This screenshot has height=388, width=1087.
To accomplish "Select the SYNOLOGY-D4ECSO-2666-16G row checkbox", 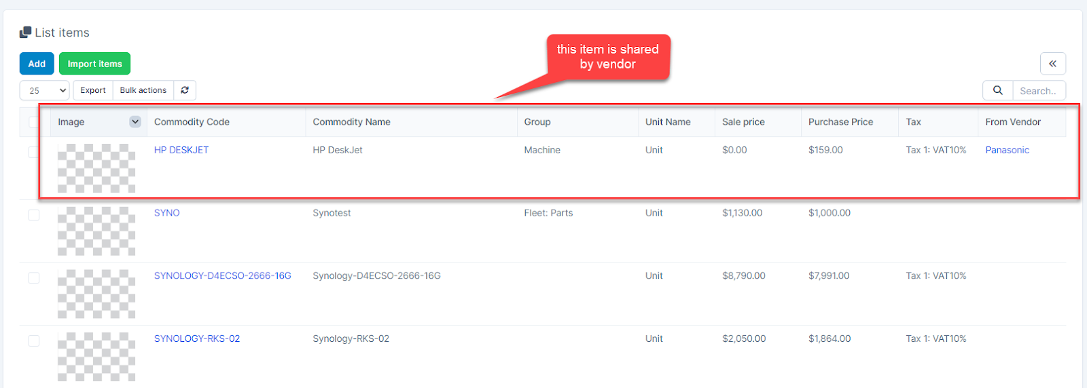I will coord(34,278).
